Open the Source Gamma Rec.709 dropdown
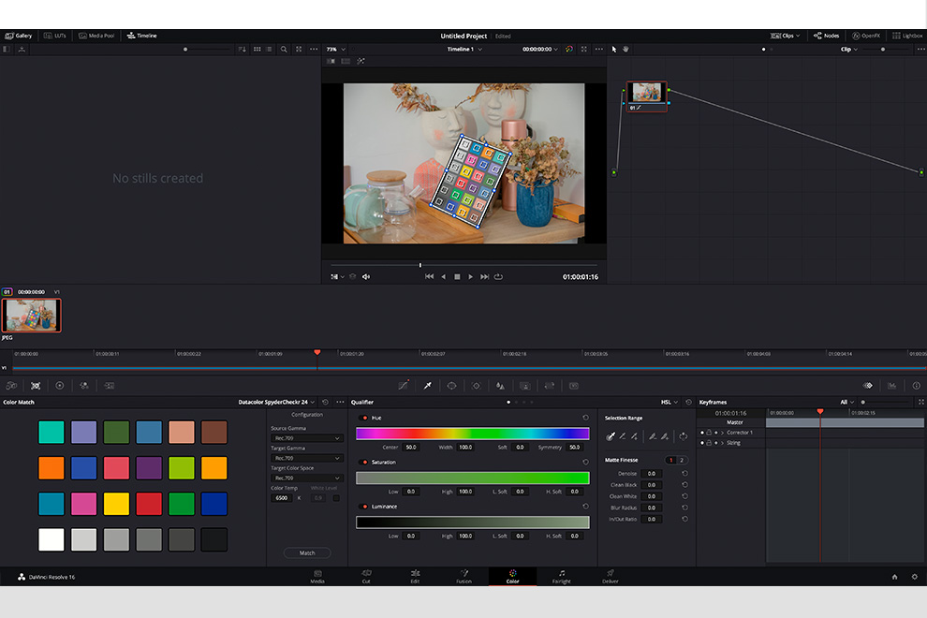 (x=306, y=438)
